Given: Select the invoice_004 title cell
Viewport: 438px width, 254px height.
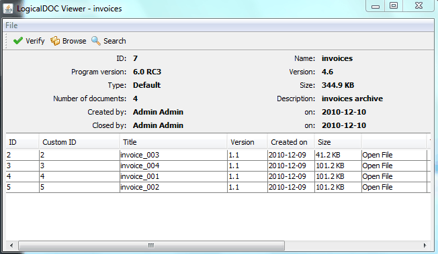Looking at the screenshot, I should click(x=173, y=166).
